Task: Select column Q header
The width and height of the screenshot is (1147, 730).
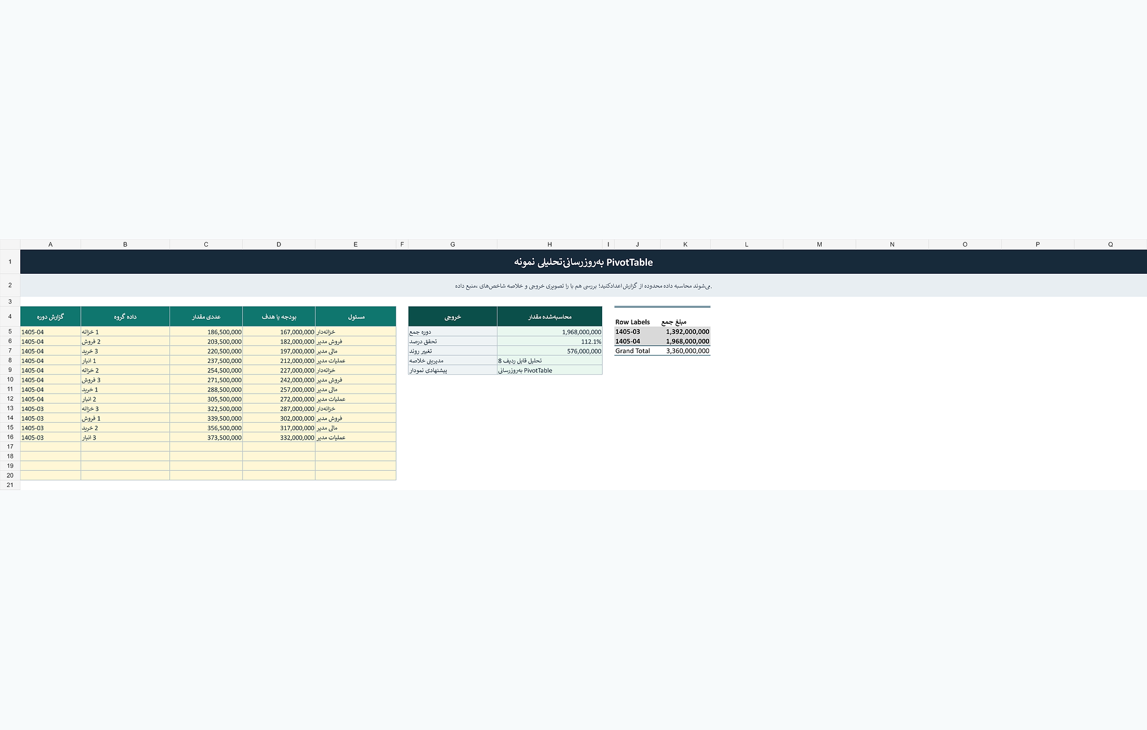Action: pos(1111,244)
